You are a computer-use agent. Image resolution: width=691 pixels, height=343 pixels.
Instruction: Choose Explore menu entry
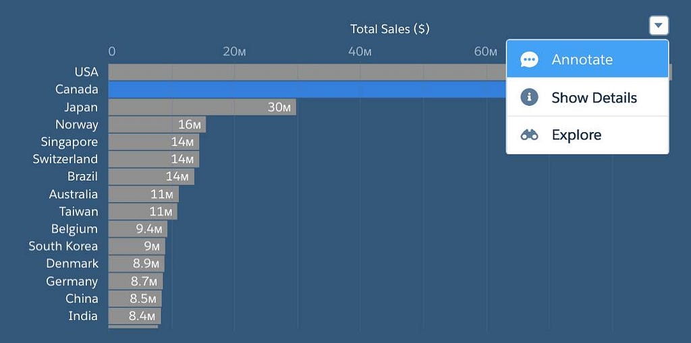(x=588, y=135)
